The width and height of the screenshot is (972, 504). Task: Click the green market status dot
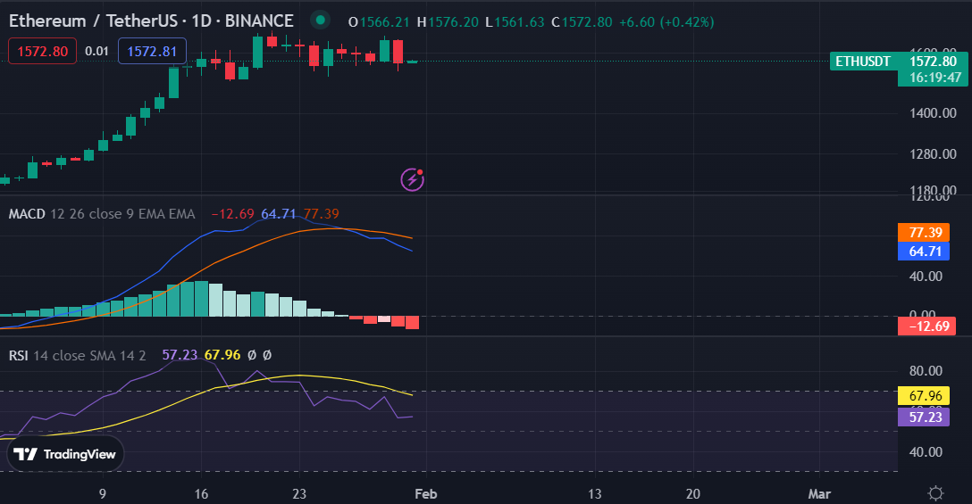click(x=320, y=21)
